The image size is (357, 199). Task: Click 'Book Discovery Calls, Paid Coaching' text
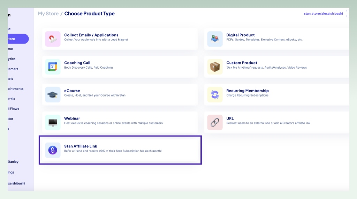pyautogui.click(x=88, y=68)
